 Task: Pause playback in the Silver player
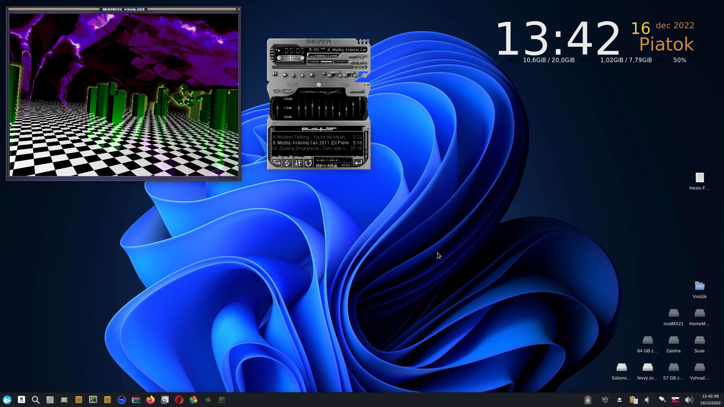[294, 75]
